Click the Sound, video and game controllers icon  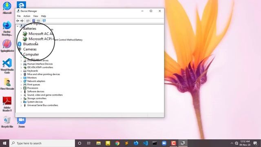tap(25, 95)
